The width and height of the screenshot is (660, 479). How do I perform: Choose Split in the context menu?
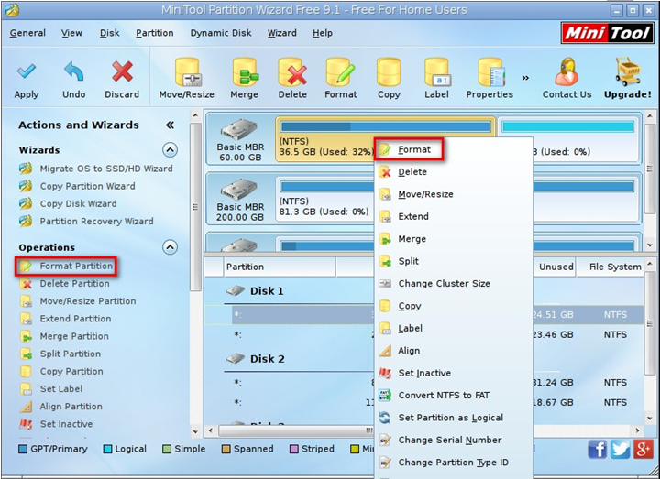coord(454,261)
